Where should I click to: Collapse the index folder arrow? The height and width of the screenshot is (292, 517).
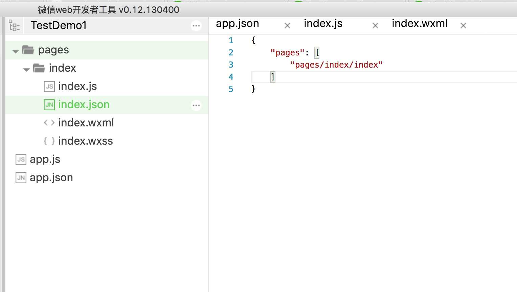[26, 70]
